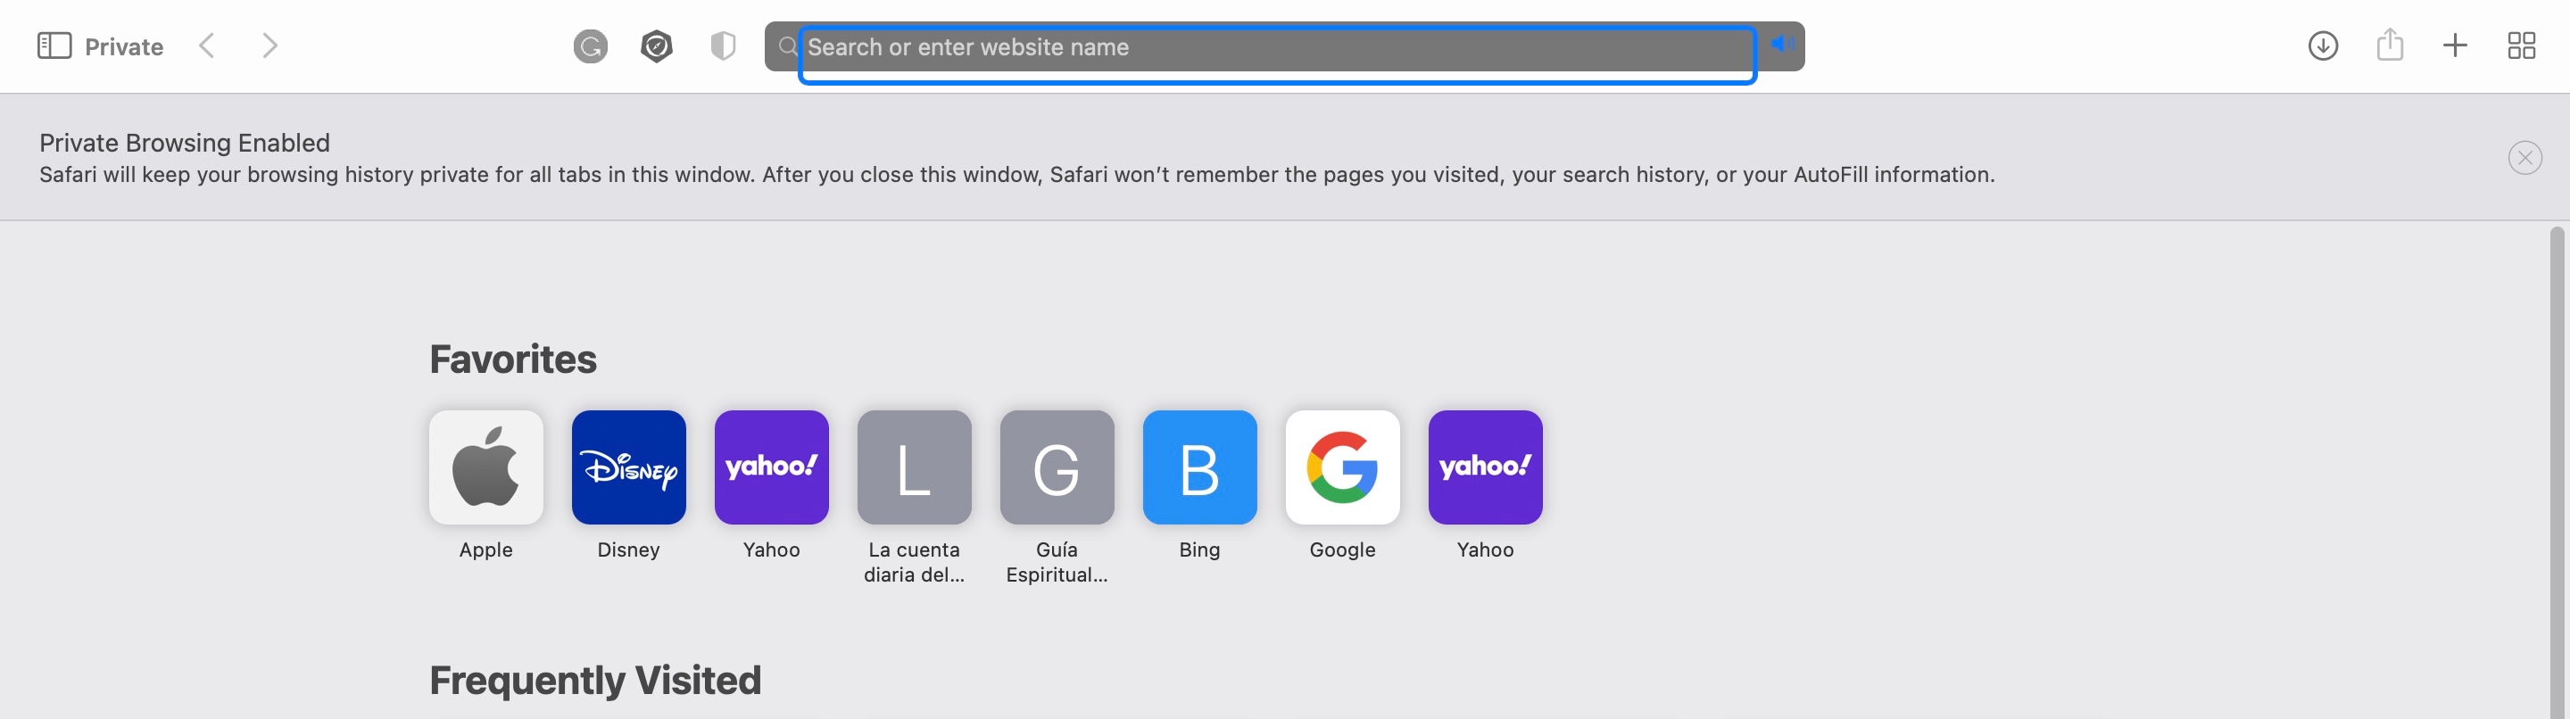
Task: Show the Downloads list
Action: coord(2323,45)
